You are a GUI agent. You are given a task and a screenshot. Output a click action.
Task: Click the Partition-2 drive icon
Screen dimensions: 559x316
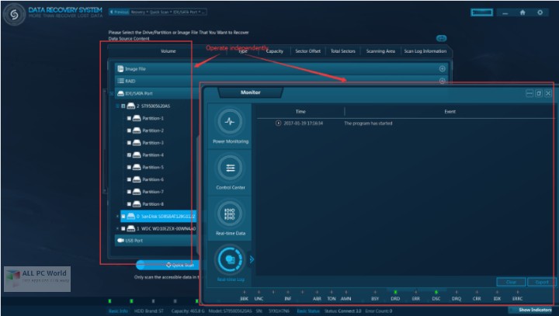pos(137,130)
